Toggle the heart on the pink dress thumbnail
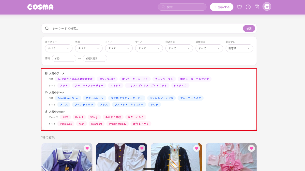 click(x=252, y=148)
